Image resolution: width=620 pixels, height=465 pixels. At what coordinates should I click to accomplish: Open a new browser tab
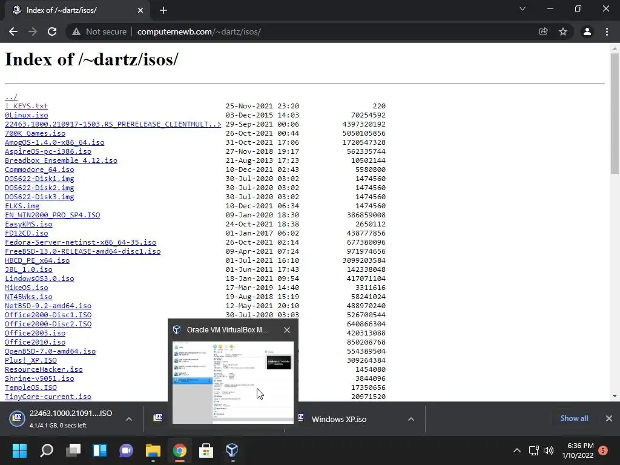(x=163, y=10)
